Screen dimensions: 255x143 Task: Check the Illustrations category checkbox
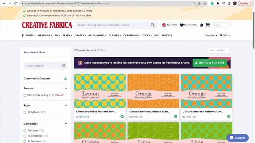click(x=25, y=136)
